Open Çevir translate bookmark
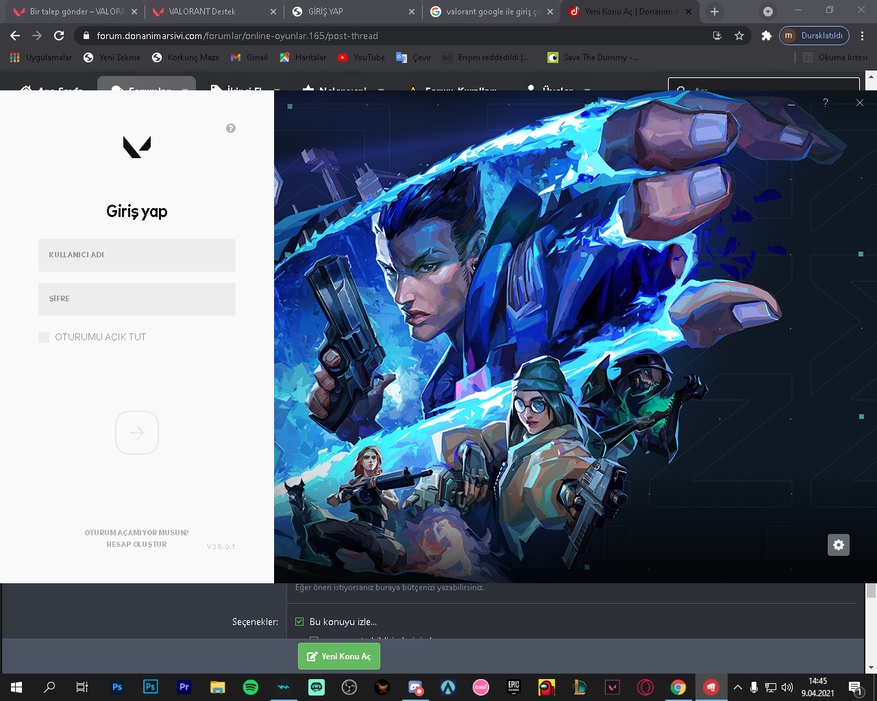 pos(414,58)
